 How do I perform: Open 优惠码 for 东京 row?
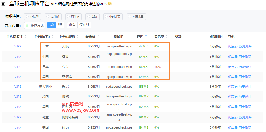click(233, 67)
